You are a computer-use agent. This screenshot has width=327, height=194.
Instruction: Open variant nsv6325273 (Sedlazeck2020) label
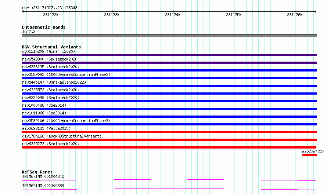[51, 144]
